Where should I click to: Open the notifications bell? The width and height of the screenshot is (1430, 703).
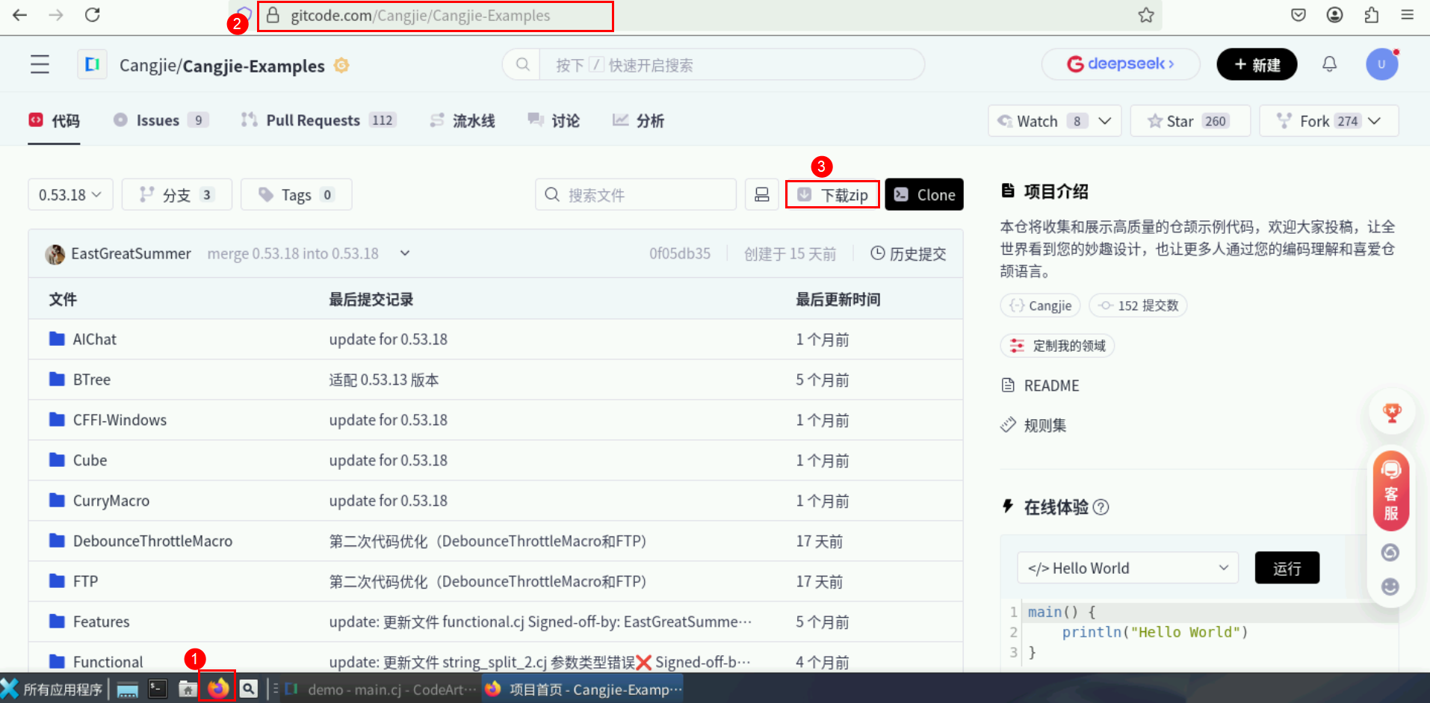(1330, 64)
